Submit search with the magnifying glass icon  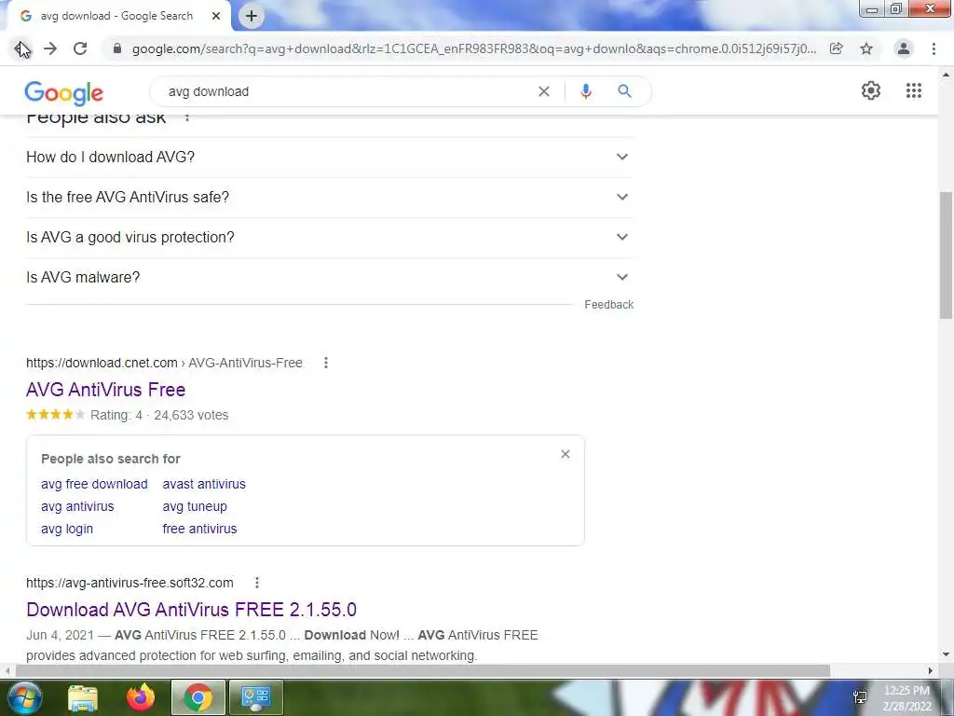point(625,91)
